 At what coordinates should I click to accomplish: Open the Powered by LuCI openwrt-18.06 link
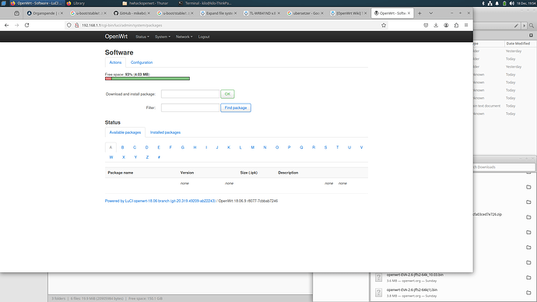[x=160, y=201]
